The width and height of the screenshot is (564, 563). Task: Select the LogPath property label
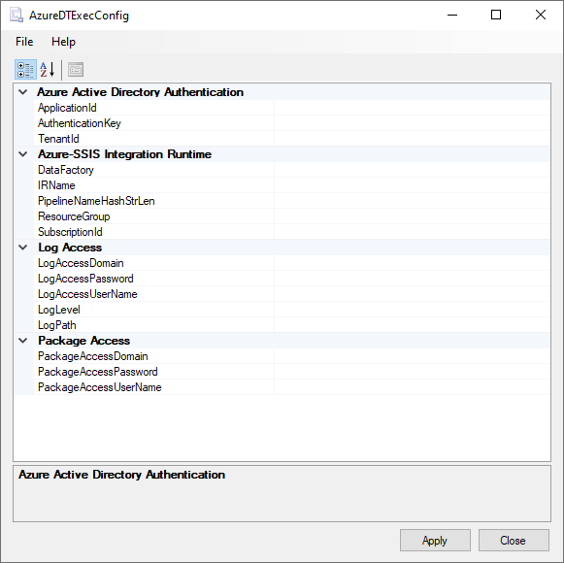click(57, 325)
